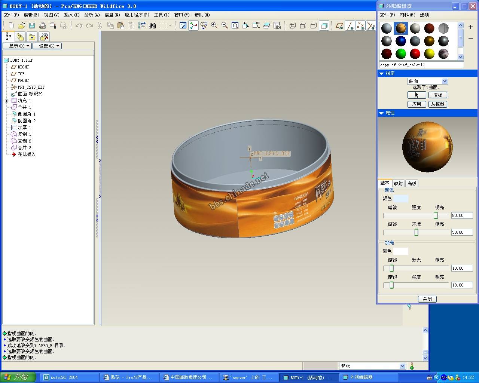
Task: Select the FRONT datum plane
Action: click(20, 80)
